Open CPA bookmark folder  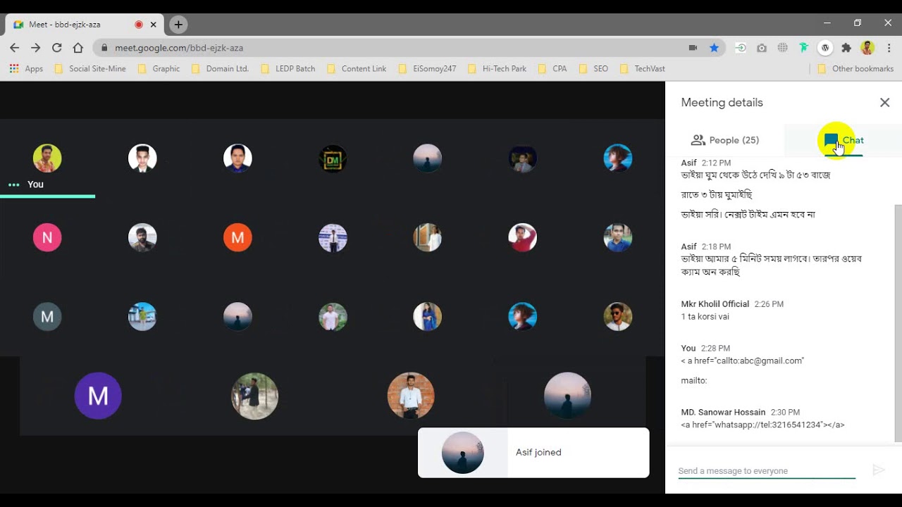pos(552,69)
